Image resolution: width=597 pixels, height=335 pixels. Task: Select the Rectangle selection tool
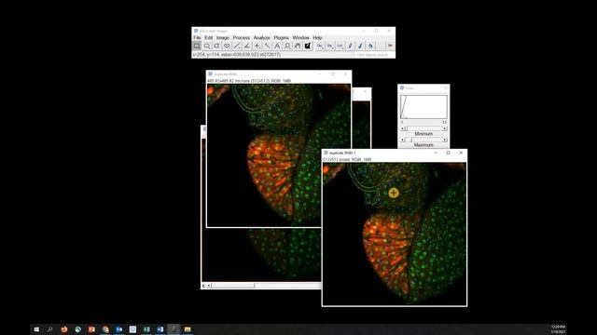pos(197,46)
